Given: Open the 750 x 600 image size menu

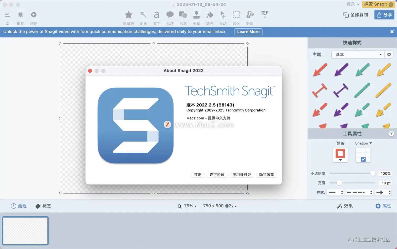Looking at the screenshot, I should 220,206.
